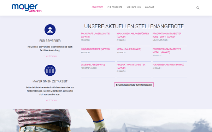The width and height of the screenshot is (212, 132).
Task: Open Produktionsmitarbeiter Kunststoff job listing
Action: tap(167, 35)
